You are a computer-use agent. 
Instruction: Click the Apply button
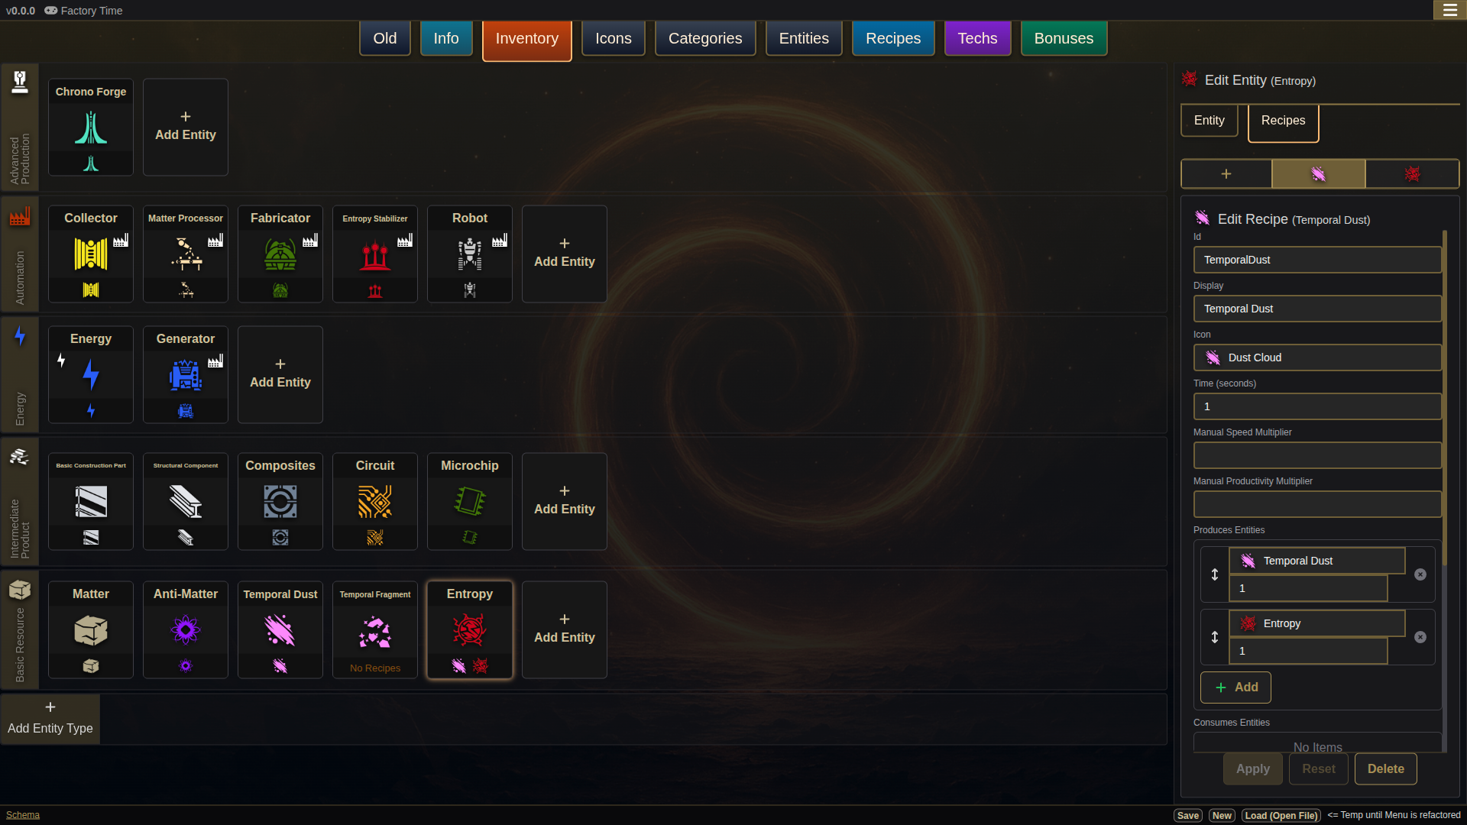(x=1253, y=769)
